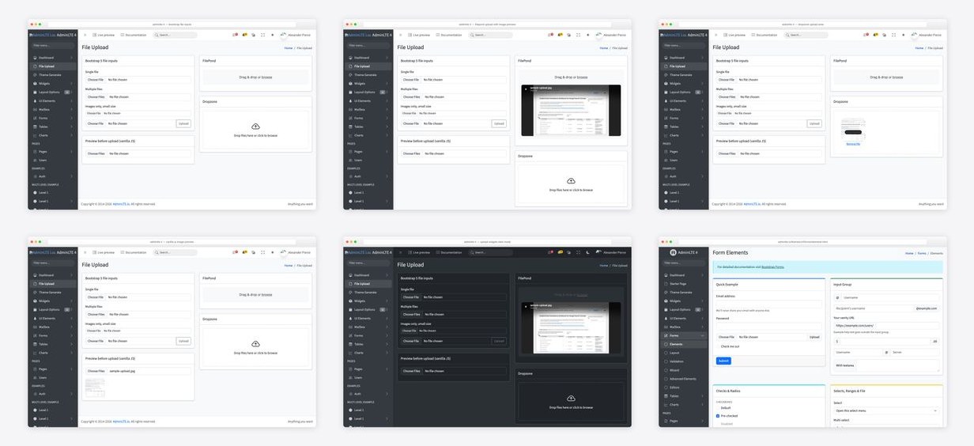Open Editors in the Form Elements sidebar
The image size is (974, 446).
point(684,387)
